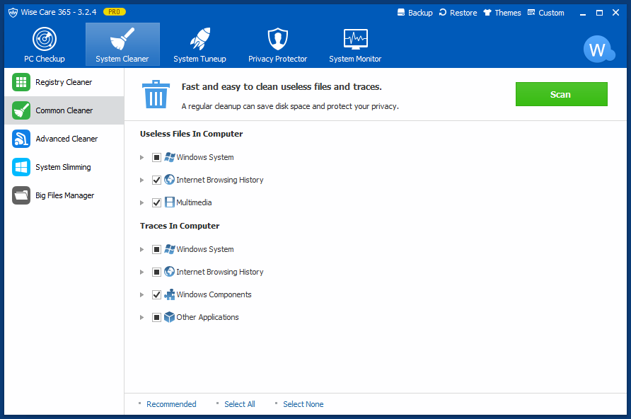Screen dimensions: 631x419
Task: Click the Registry Cleaner green grid icon
Action: point(21,82)
